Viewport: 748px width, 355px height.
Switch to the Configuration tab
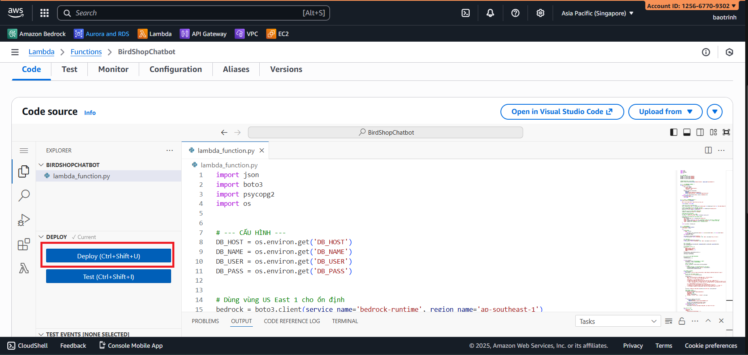point(176,69)
